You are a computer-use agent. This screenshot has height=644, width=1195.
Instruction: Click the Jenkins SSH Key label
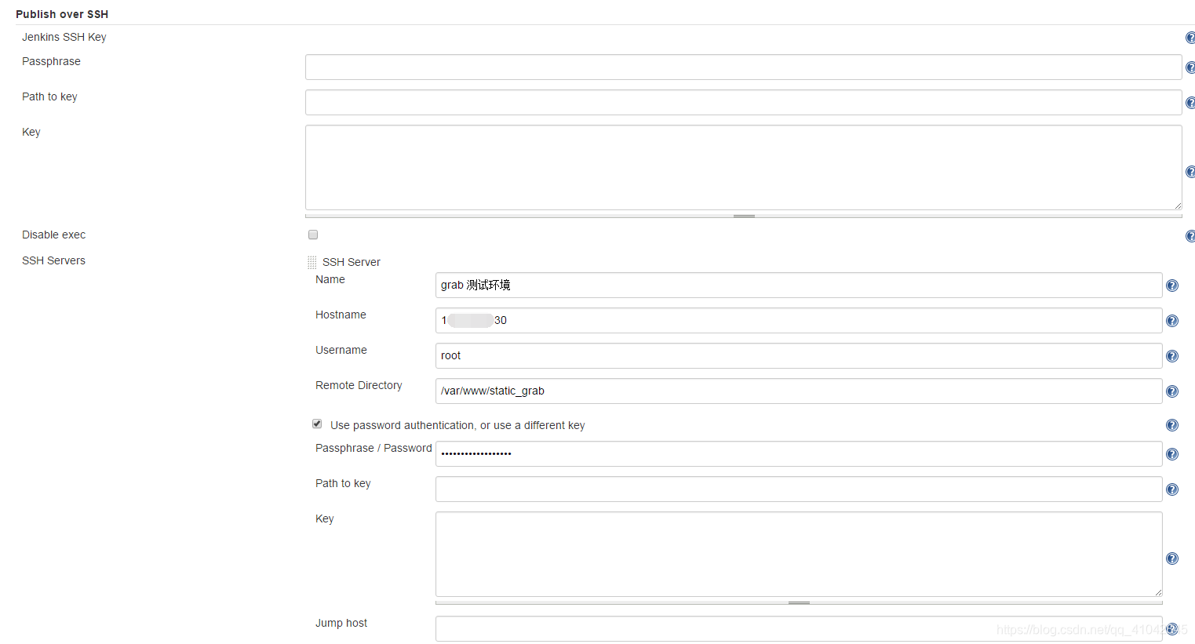click(x=64, y=37)
